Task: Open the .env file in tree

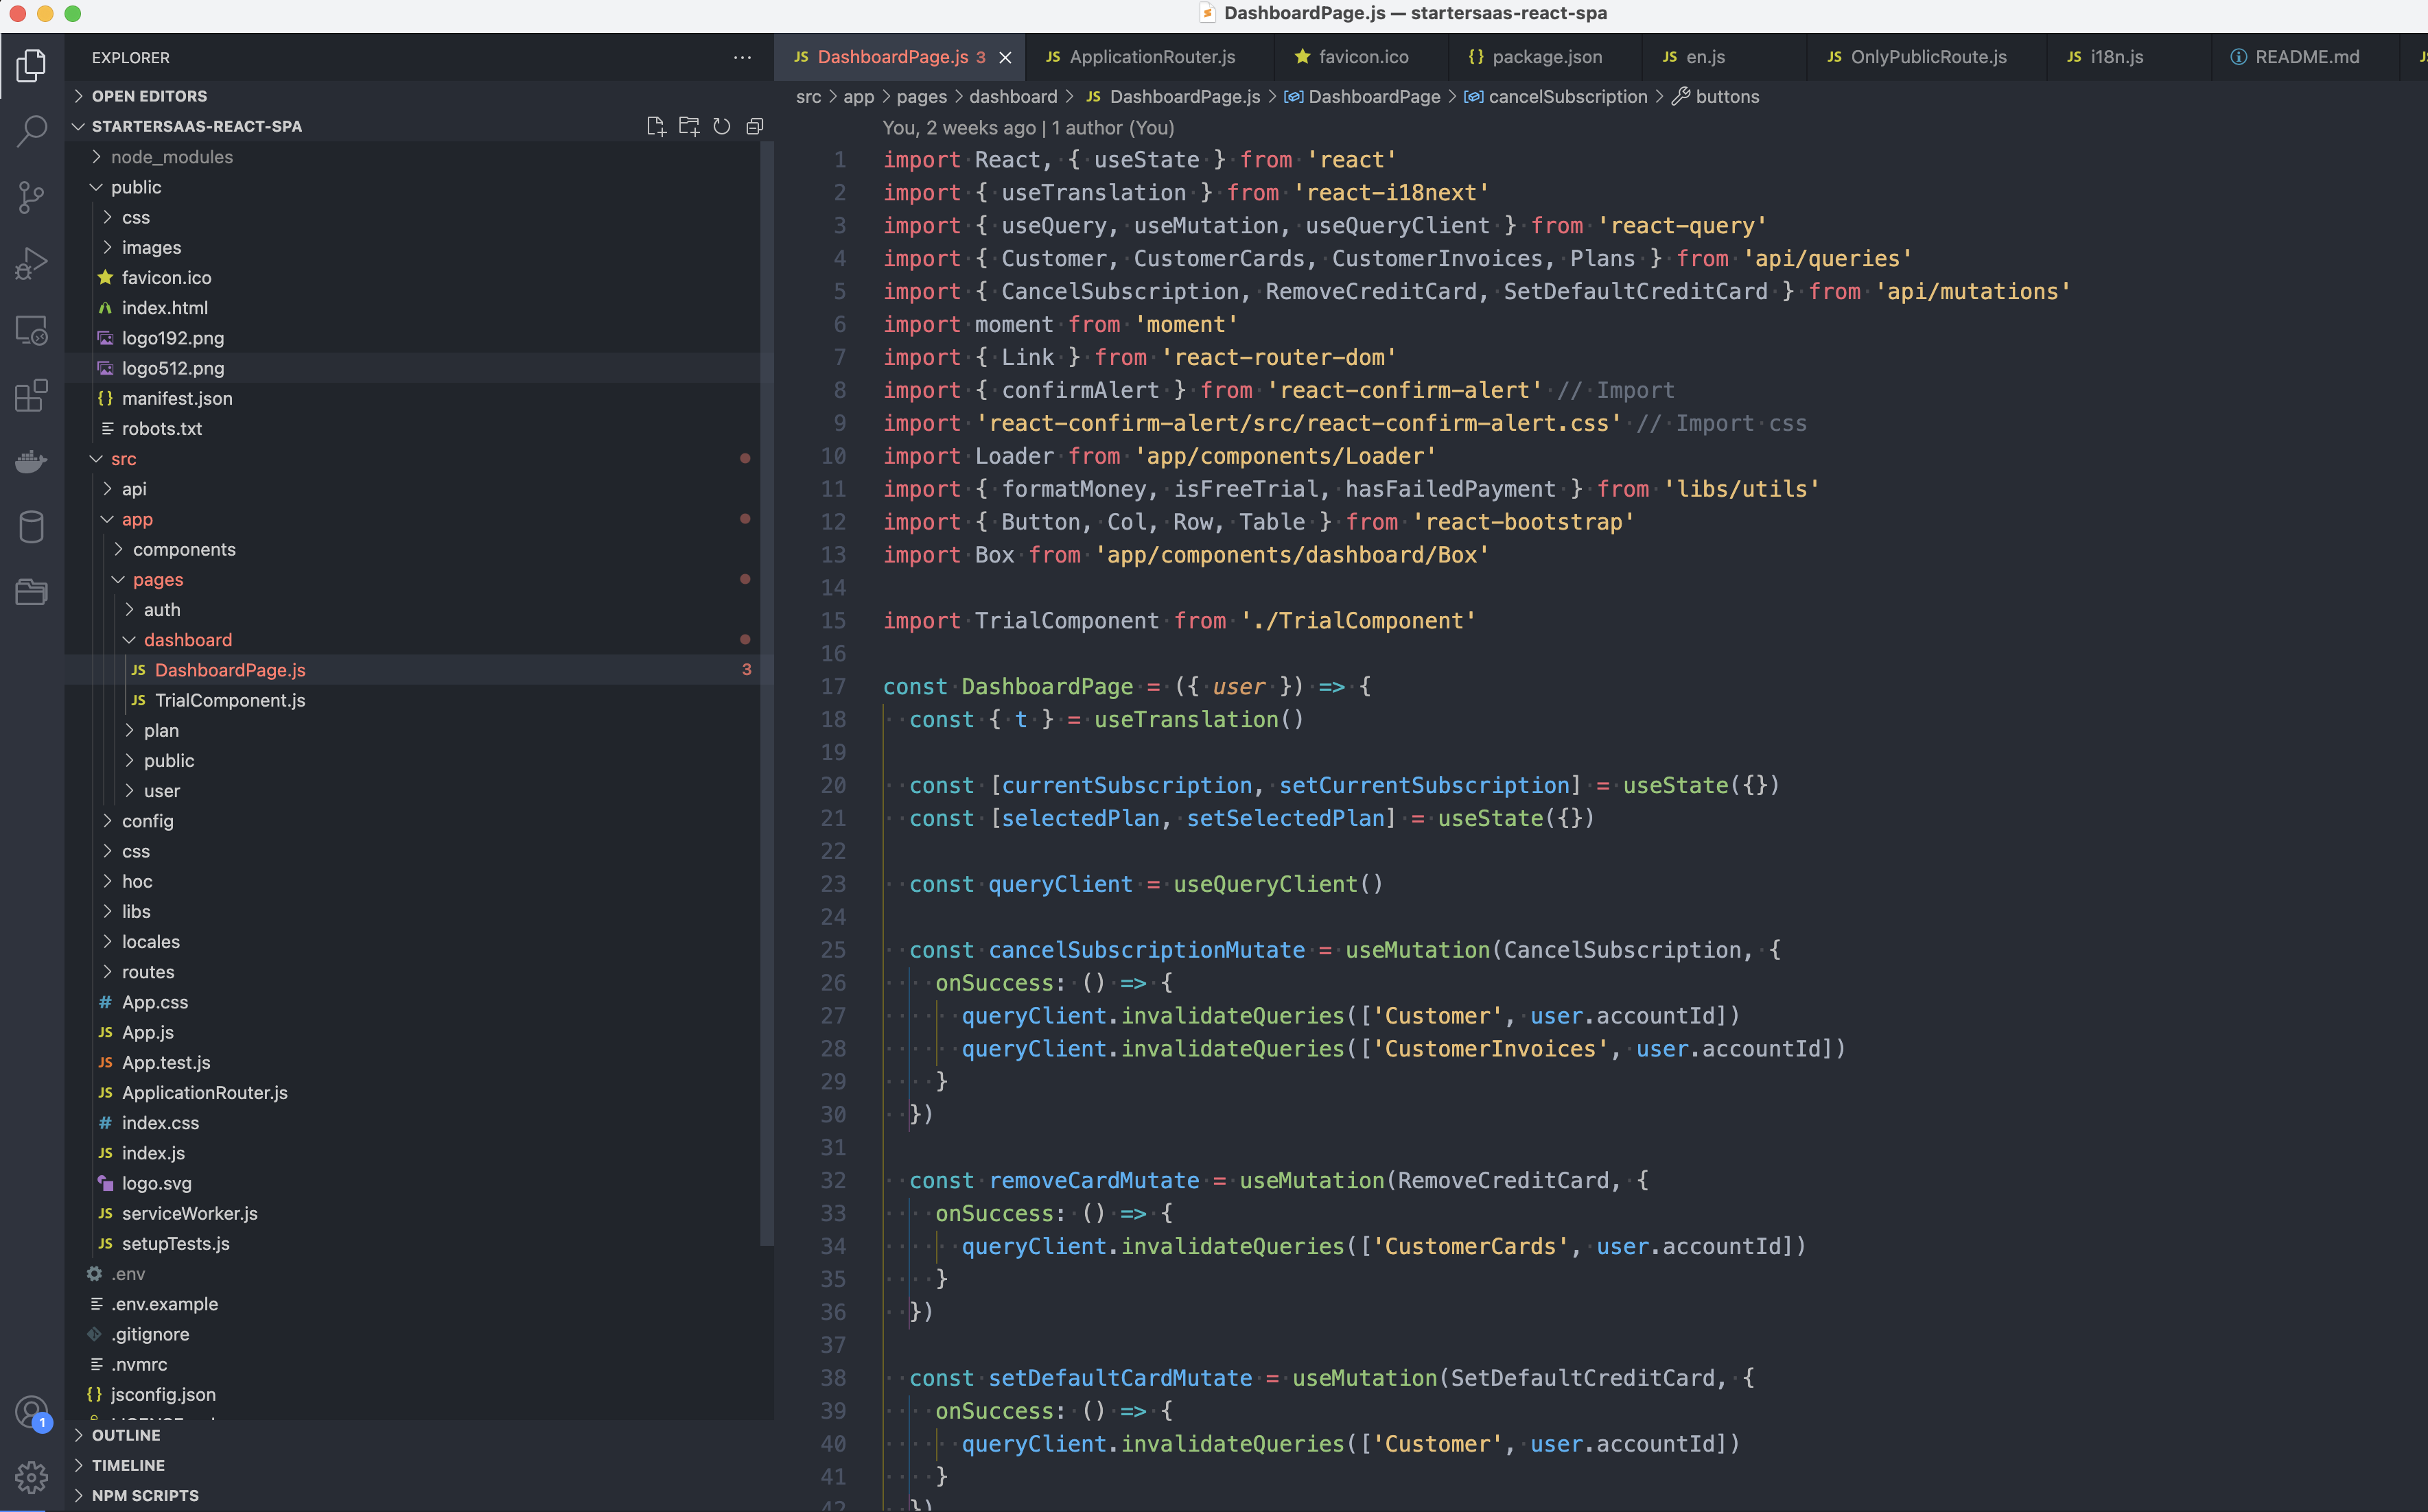Action: pos(412,1274)
